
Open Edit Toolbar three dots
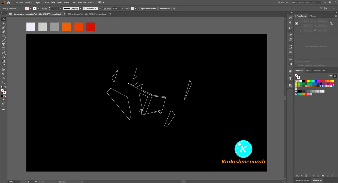[x=4, y=109]
